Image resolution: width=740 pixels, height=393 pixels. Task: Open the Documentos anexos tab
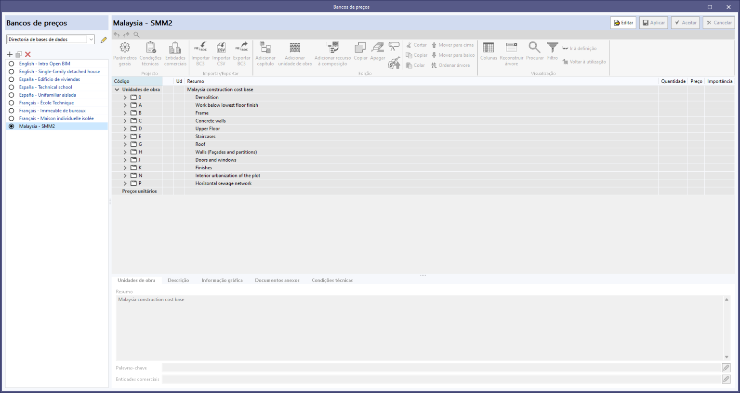tap(277, 280)
